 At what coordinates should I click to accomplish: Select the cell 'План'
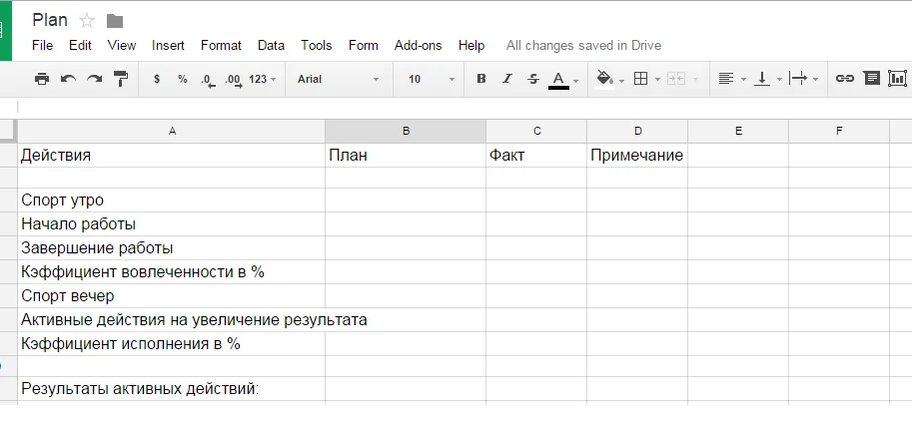[x=406, y=155]
